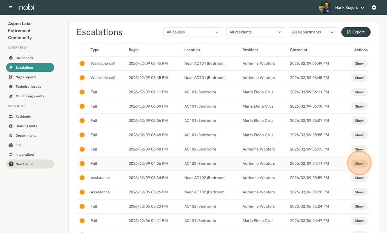Open the Need help? button
The width and height of the screenshot is (387, 233).
[30, 164]
